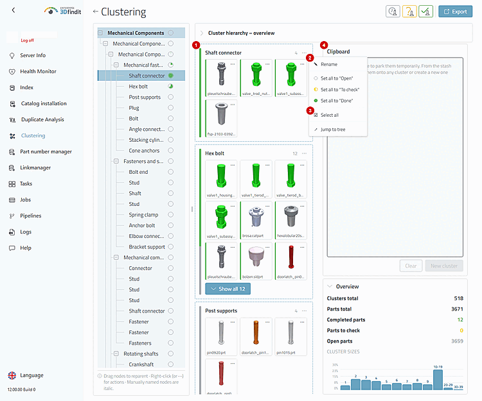Click the New cluster button
Viewport: 482px width, 401px height.
[x=444, y=266]
